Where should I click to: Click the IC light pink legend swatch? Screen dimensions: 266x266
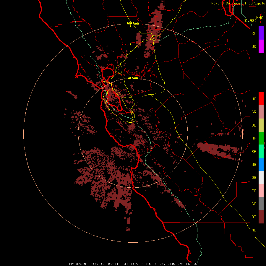[x=261, y=191]
